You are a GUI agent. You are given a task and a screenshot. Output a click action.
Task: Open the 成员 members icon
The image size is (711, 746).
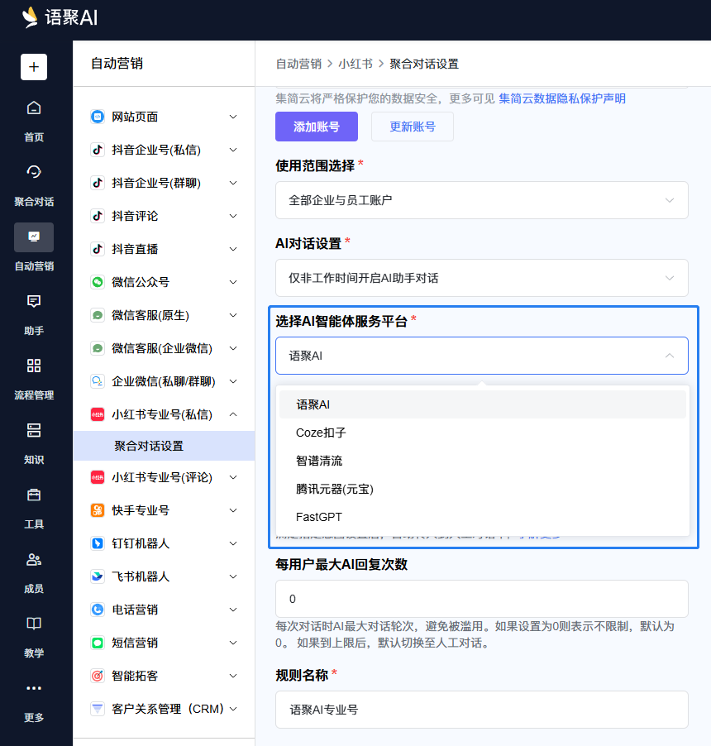click(34, 559)
